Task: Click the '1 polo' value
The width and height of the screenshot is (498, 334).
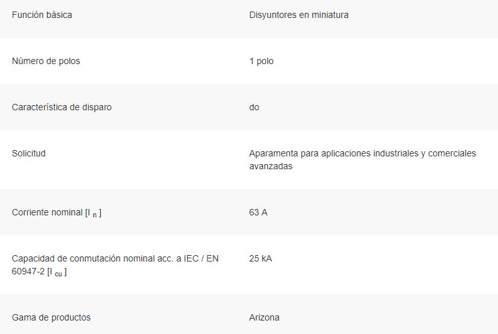Action: tap(262, 61)
